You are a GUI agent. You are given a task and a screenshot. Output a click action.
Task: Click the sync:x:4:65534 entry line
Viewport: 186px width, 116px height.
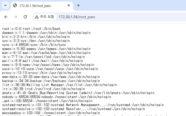point(34,45)
